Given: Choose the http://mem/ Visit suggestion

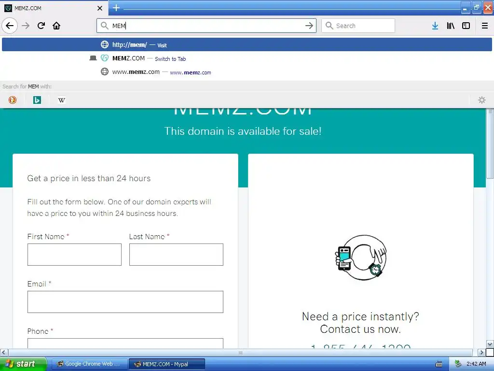Looking at the screenshot, I should pyautogui.click(x=247, y=44).
